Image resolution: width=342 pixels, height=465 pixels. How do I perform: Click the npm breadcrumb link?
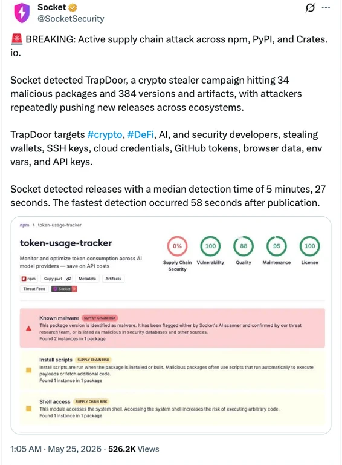click(24, 225)
